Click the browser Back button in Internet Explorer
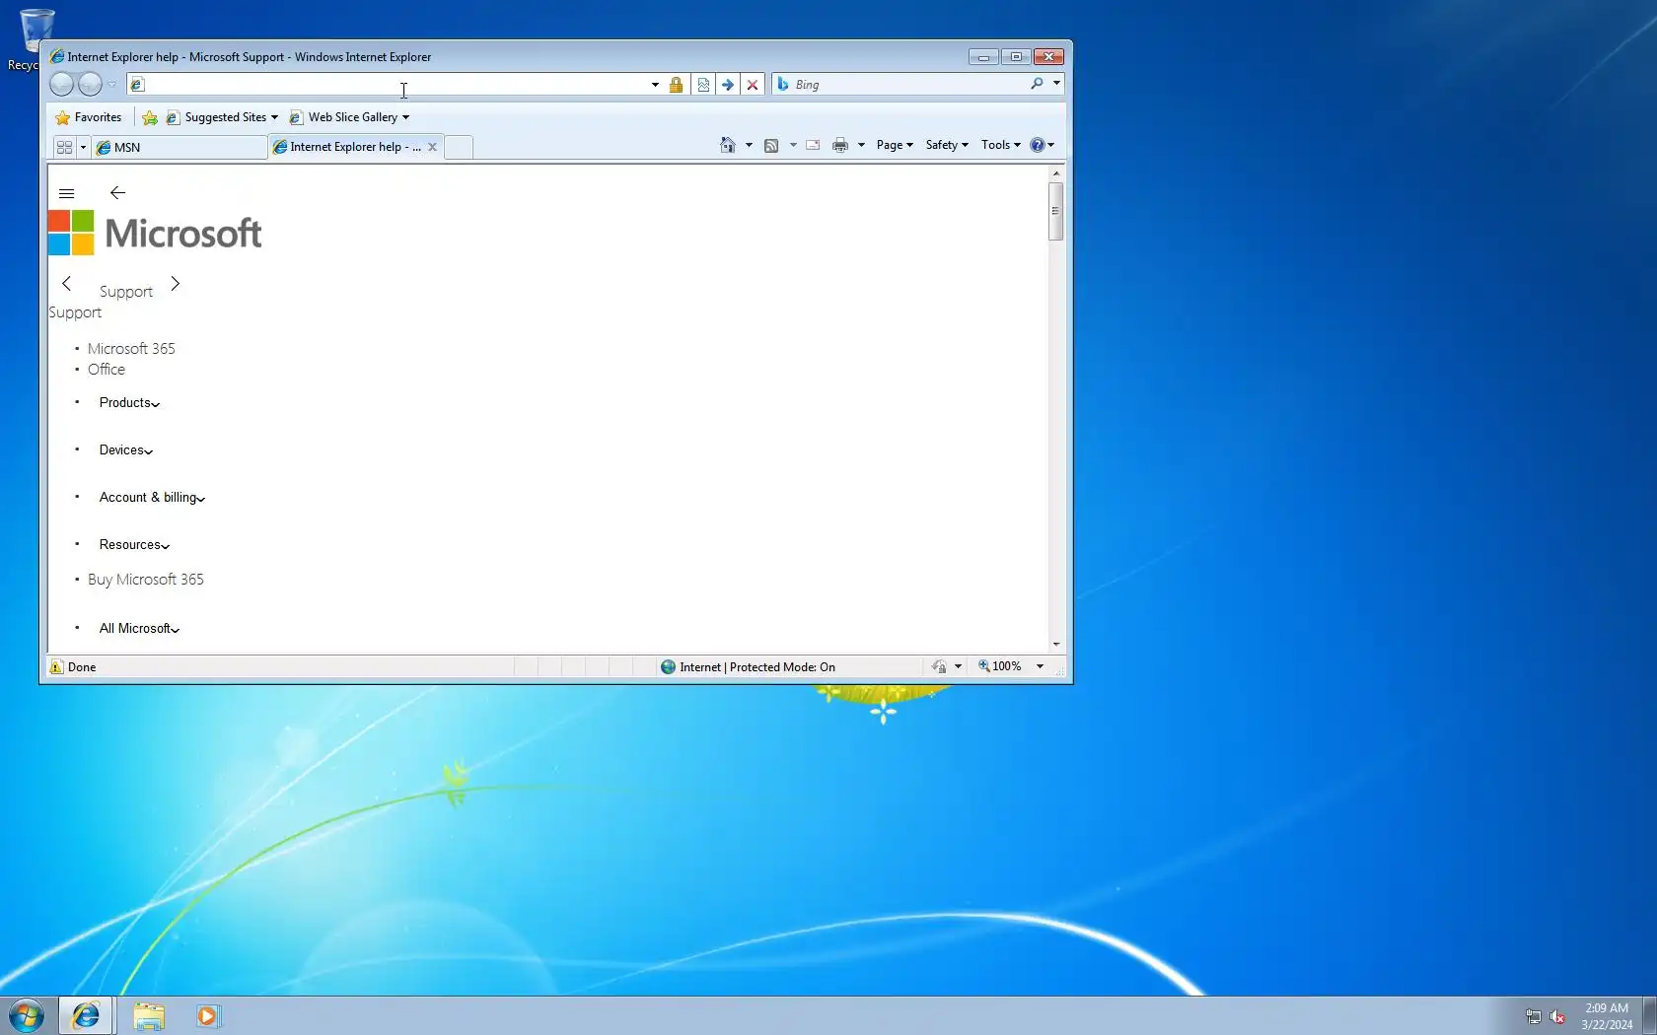 (x=61, y=85)
